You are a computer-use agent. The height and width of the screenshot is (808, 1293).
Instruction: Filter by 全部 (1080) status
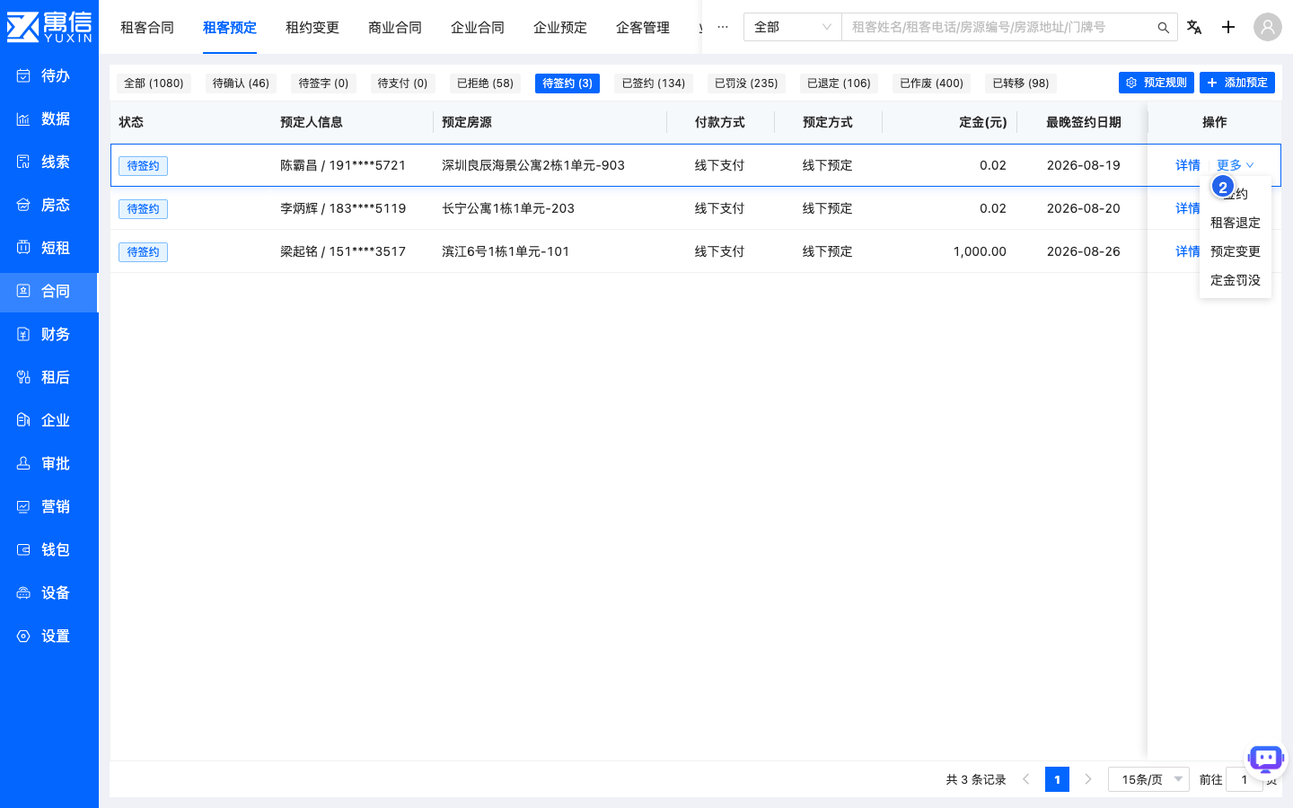(154, 83)
